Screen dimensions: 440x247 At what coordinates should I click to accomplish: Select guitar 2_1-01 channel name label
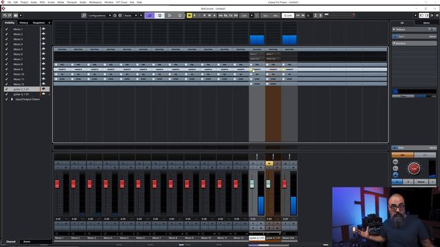(x=256, y=238)
